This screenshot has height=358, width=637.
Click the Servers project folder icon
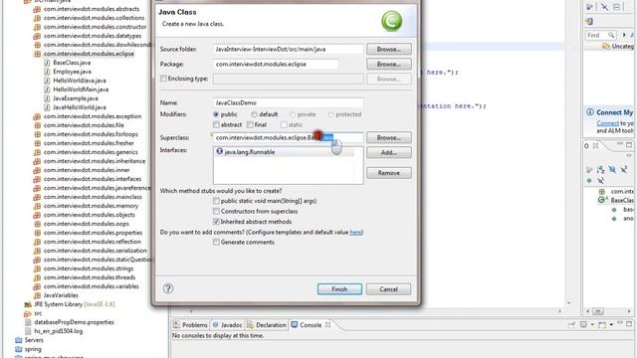18,340
